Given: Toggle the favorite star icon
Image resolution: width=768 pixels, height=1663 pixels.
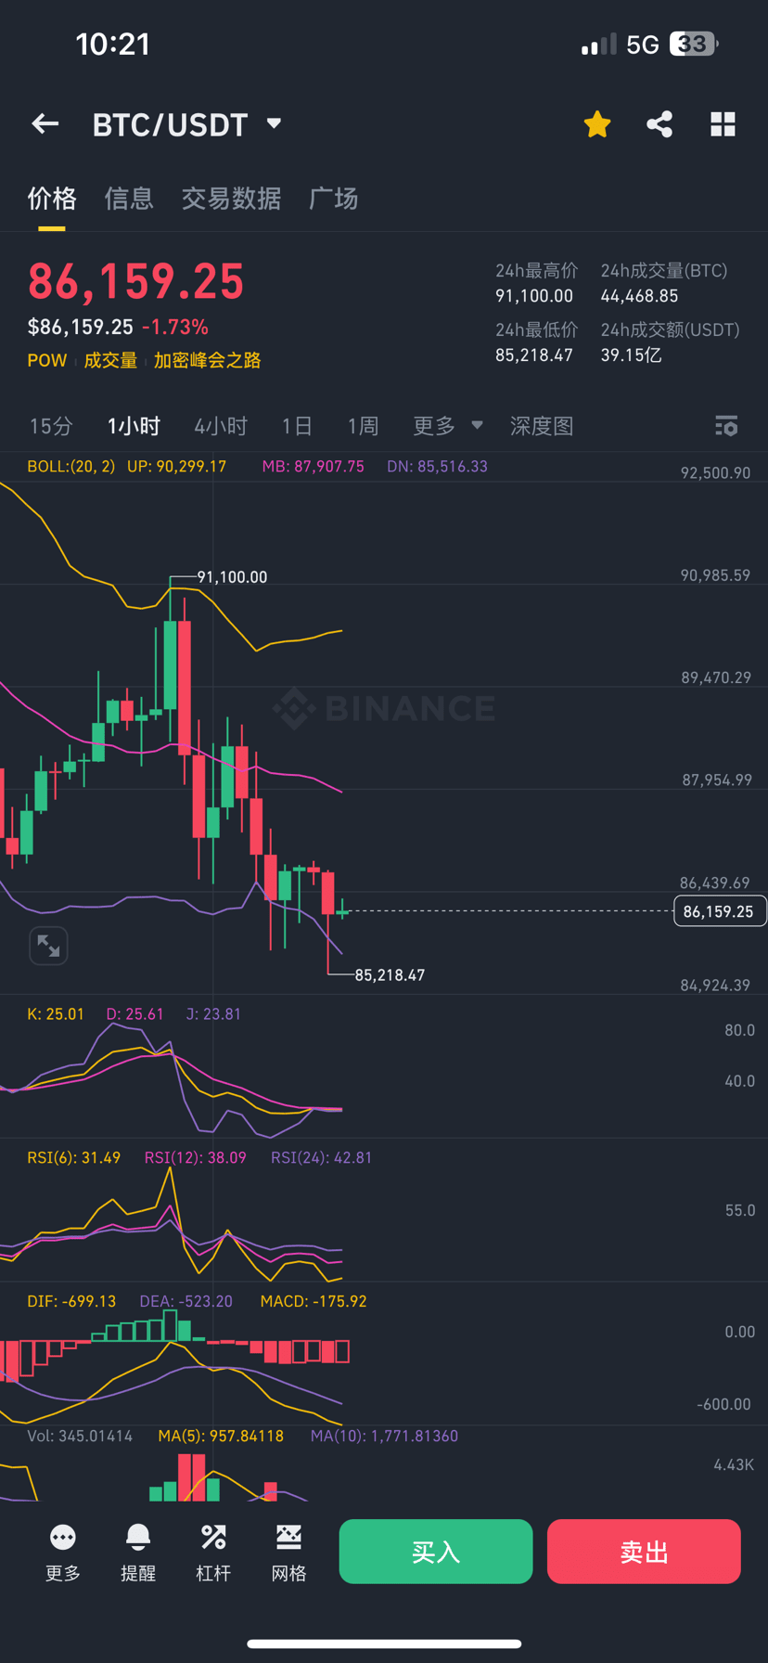Looking at the screenshot, I should tap(597, 124).
